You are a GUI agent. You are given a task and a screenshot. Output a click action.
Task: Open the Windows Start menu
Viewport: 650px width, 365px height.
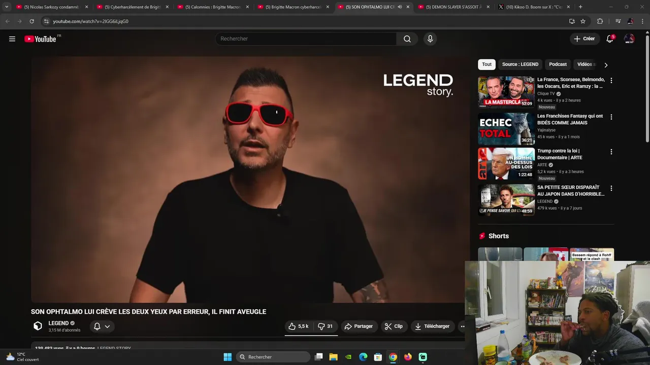pos(227,357)
